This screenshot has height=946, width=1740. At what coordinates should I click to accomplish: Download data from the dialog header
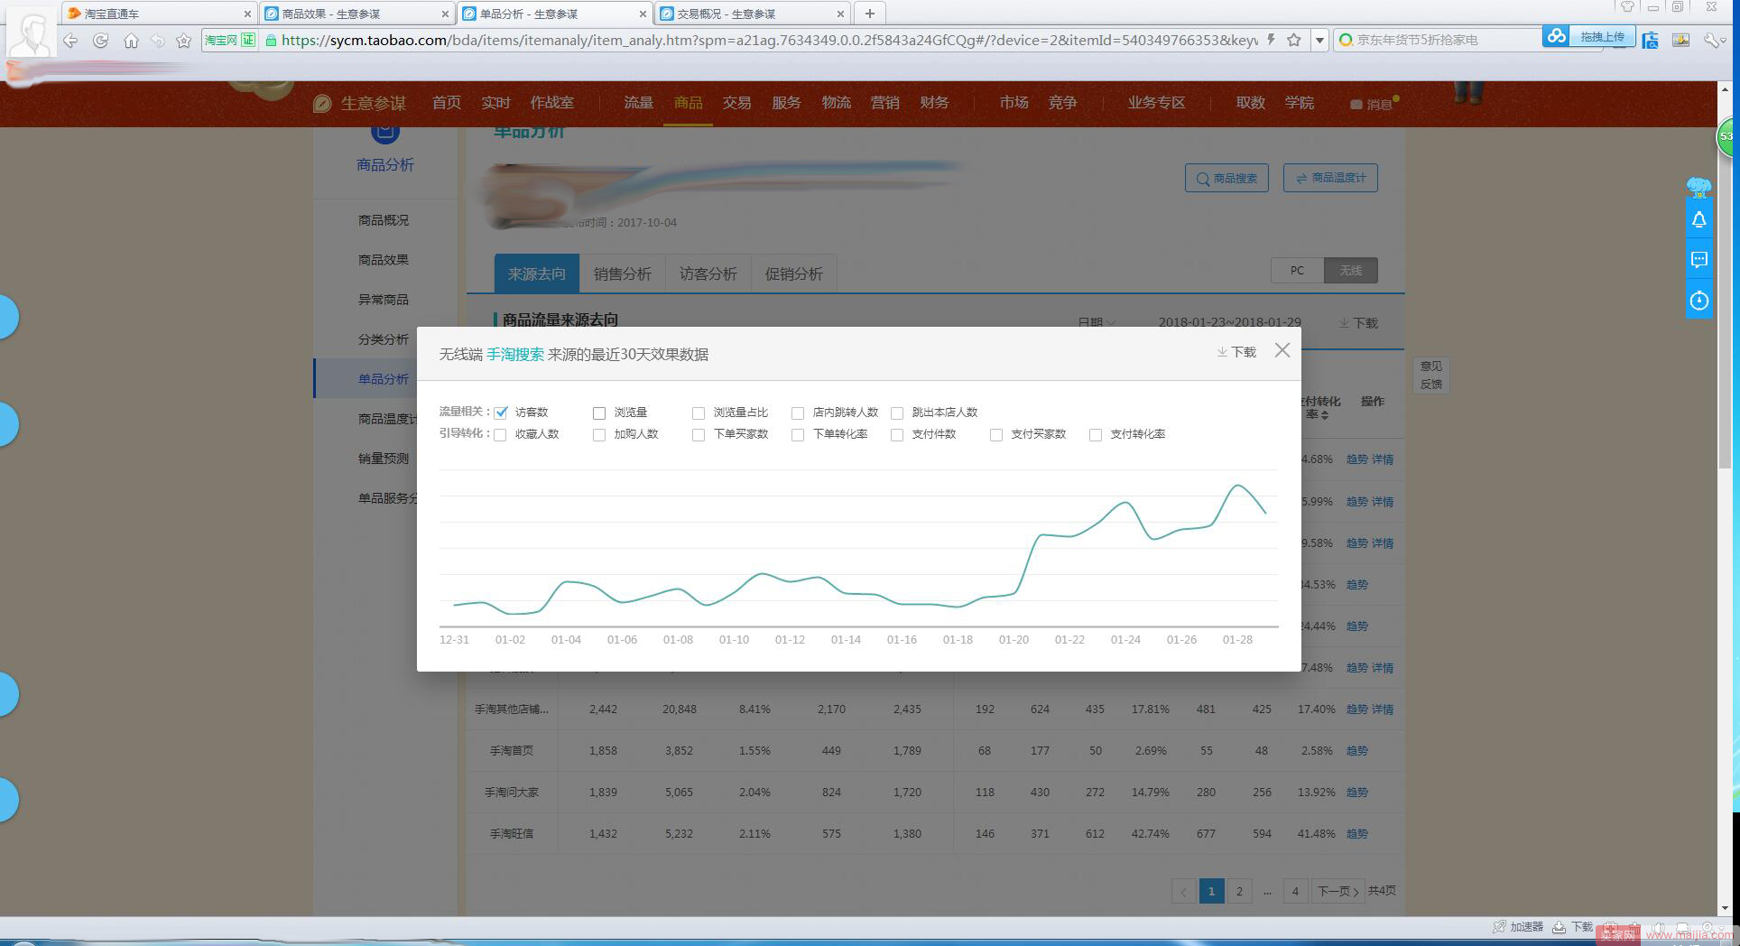click(1236, 352)
